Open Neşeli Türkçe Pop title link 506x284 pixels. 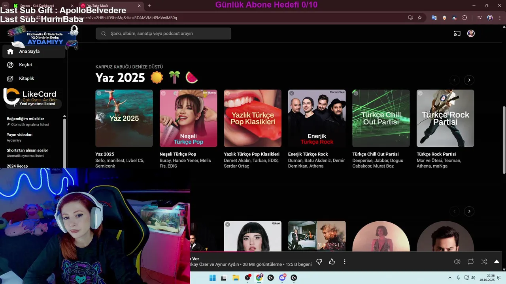click(x=178, y=154)
